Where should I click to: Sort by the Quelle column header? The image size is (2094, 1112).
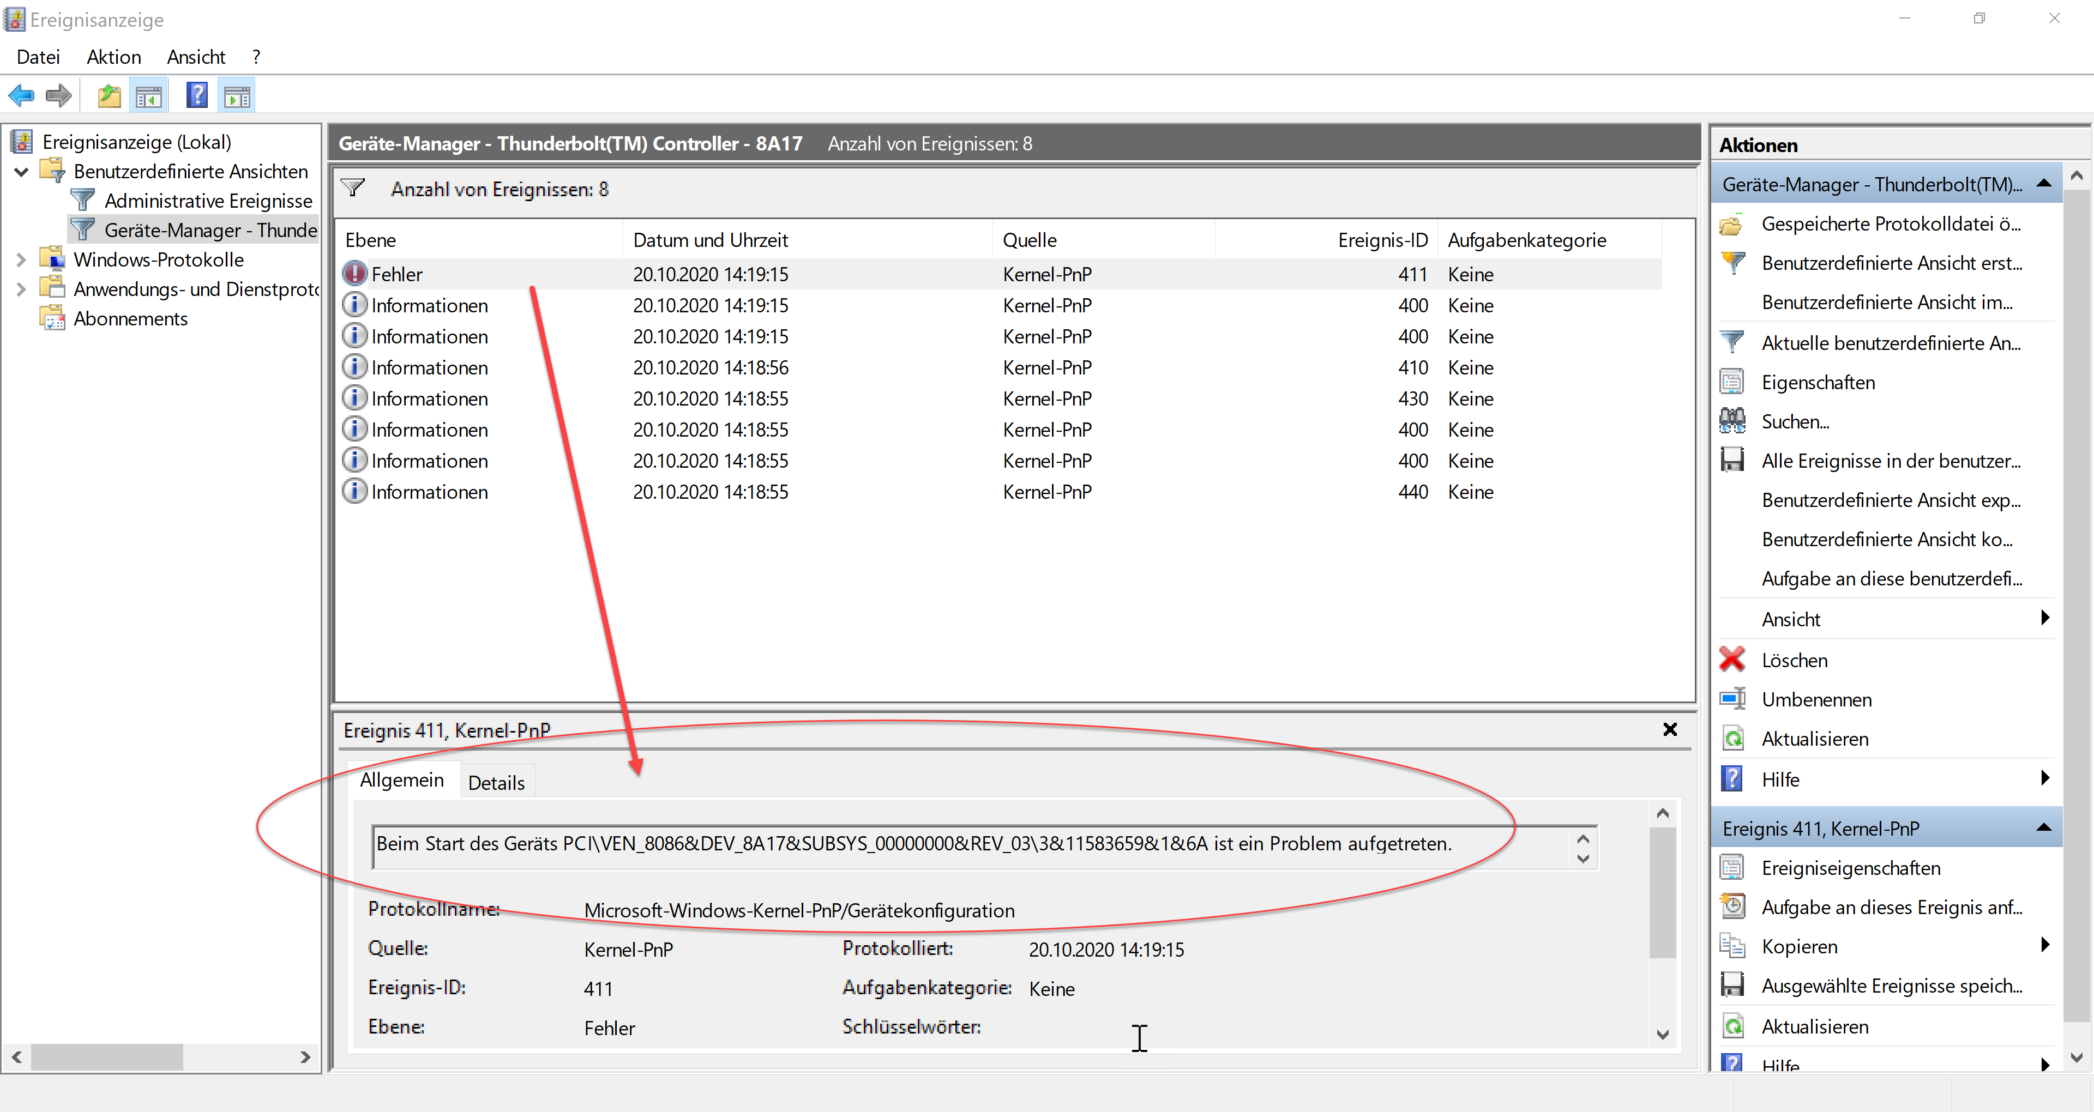[x=1104, y=240]
